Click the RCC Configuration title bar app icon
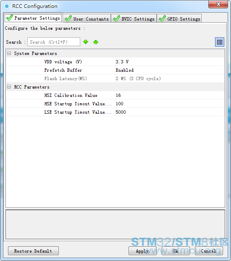This screenshot has height=261, width=231. [x=7, y=6]
